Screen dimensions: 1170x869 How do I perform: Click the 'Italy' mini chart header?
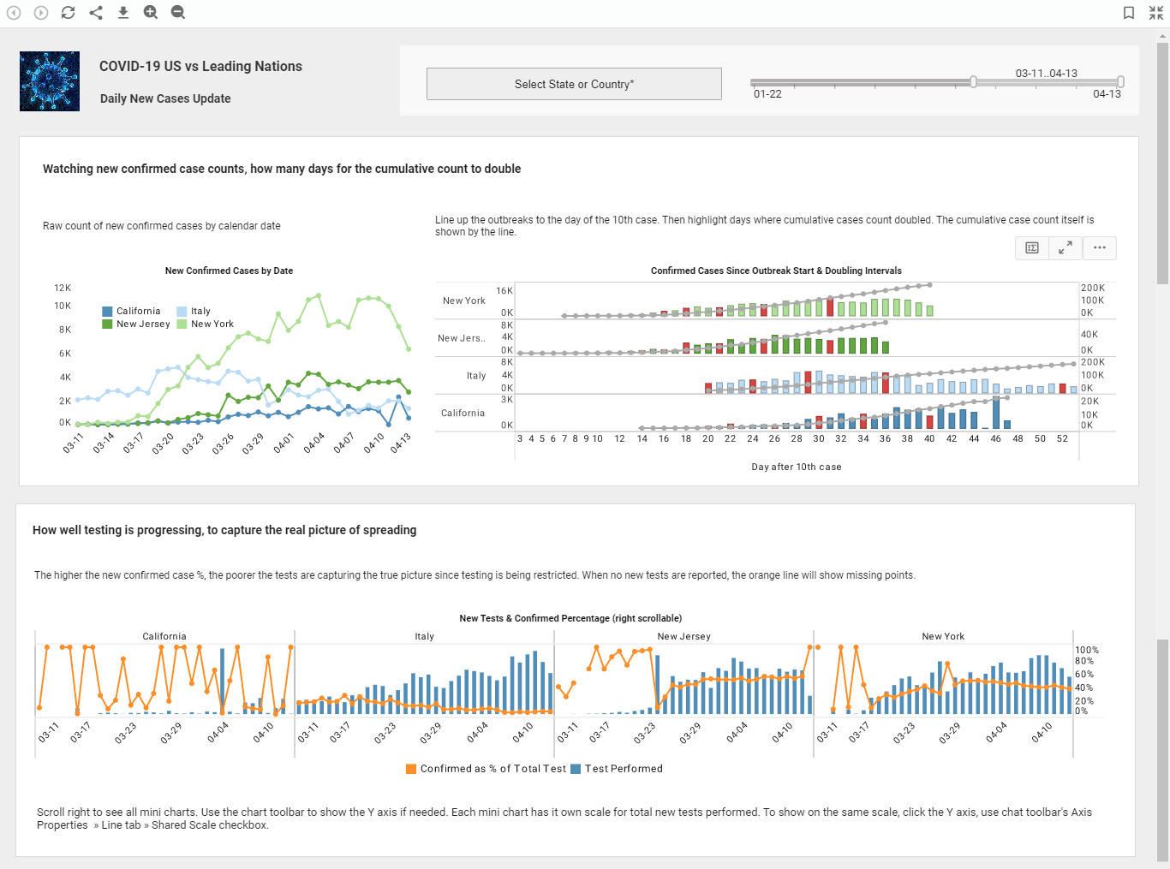[425, 637]
